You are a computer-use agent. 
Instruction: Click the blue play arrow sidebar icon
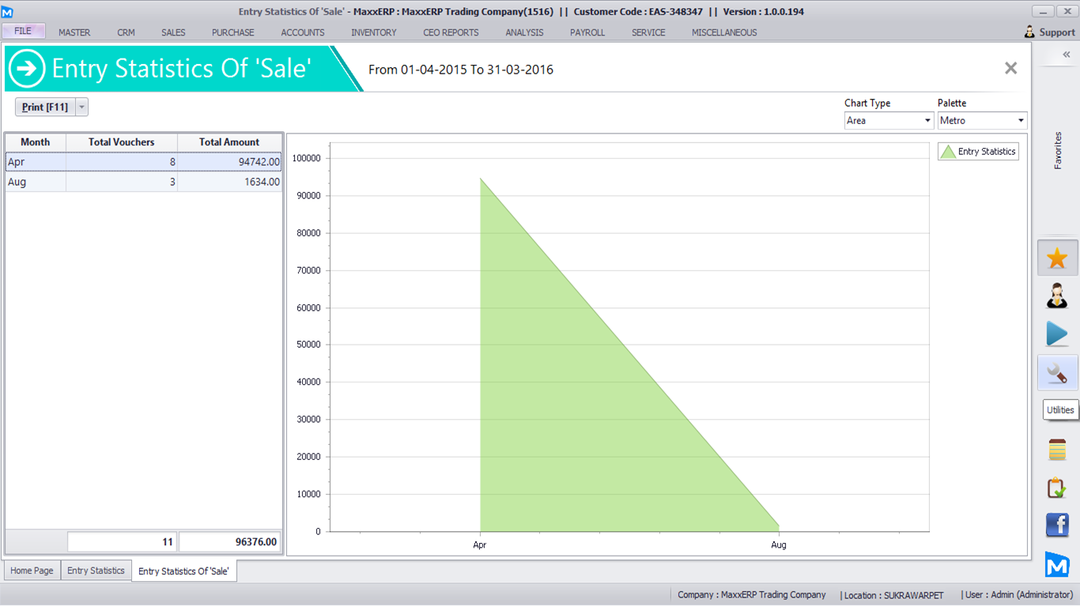1057,334
